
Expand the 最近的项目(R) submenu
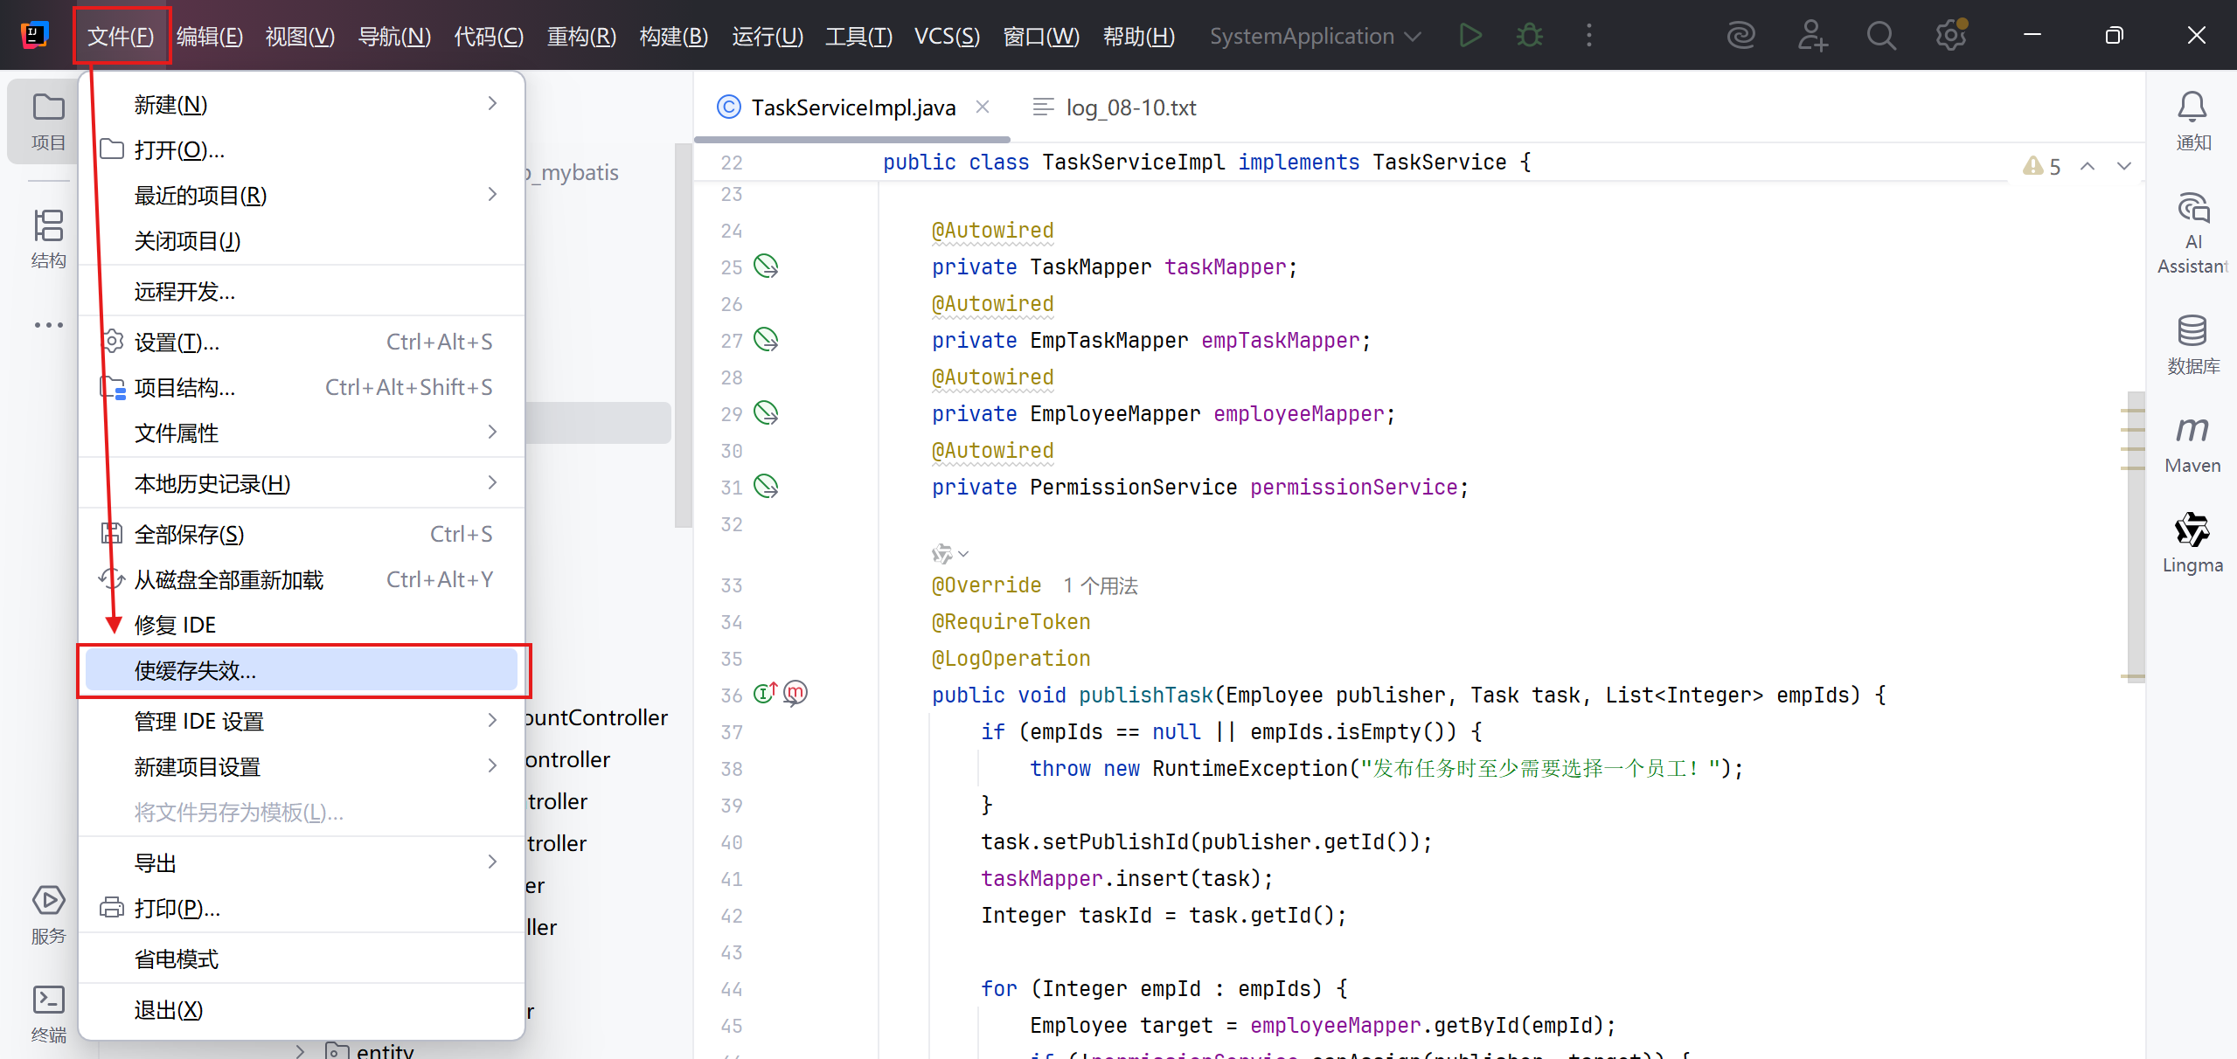coord(302,195)
